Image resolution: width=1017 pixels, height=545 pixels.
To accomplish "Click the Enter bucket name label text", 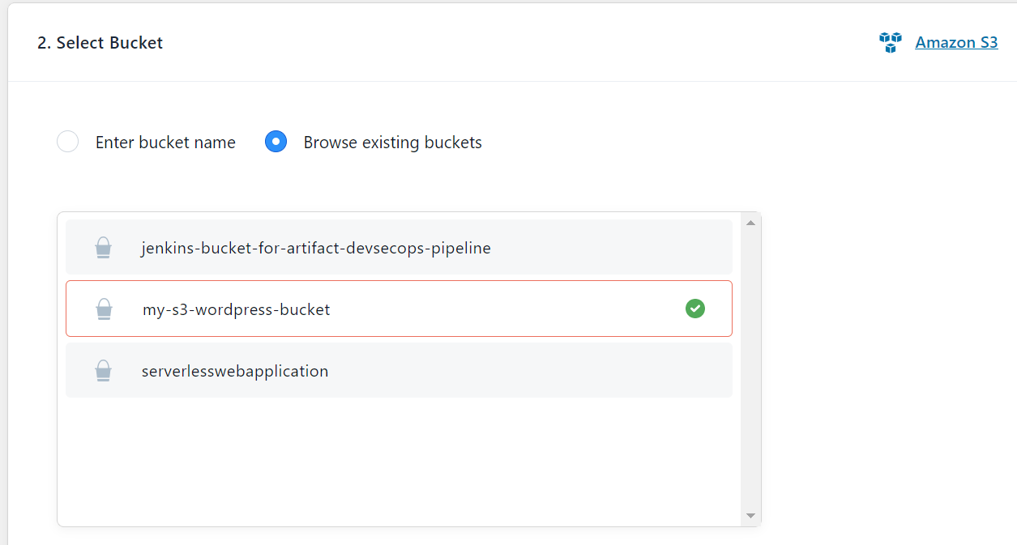I will 165,142.
